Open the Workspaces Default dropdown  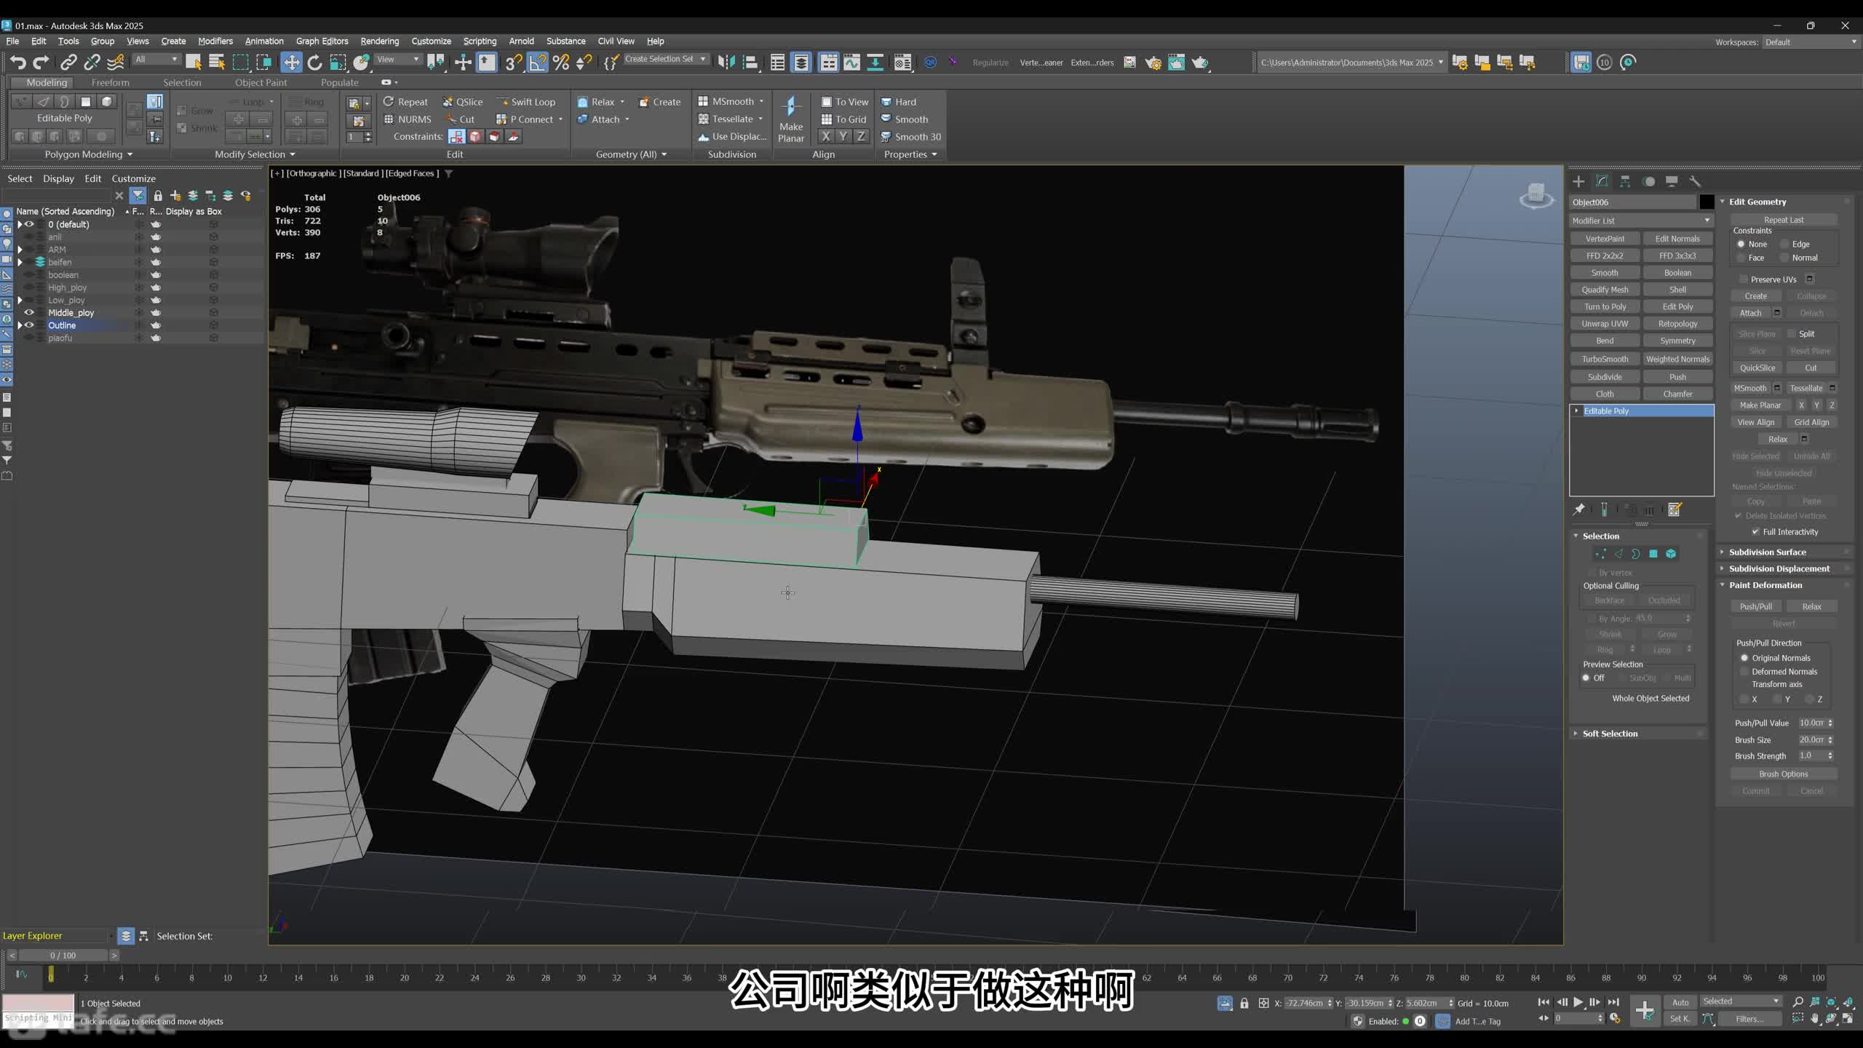pyautogui.click(x=1811, y=42)
